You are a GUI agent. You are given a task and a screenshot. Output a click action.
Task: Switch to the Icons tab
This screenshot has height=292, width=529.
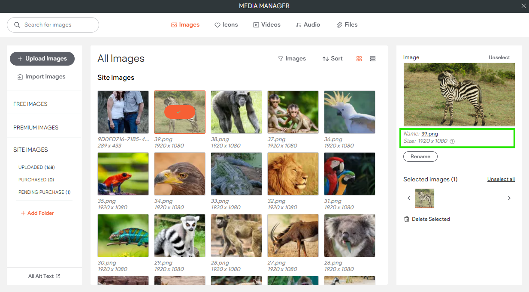pos(226,25)
